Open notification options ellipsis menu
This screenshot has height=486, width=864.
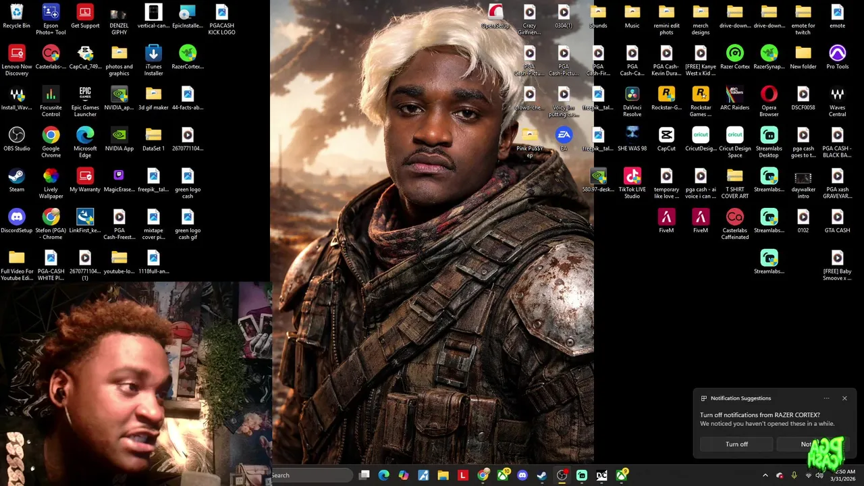coord(826,398)
